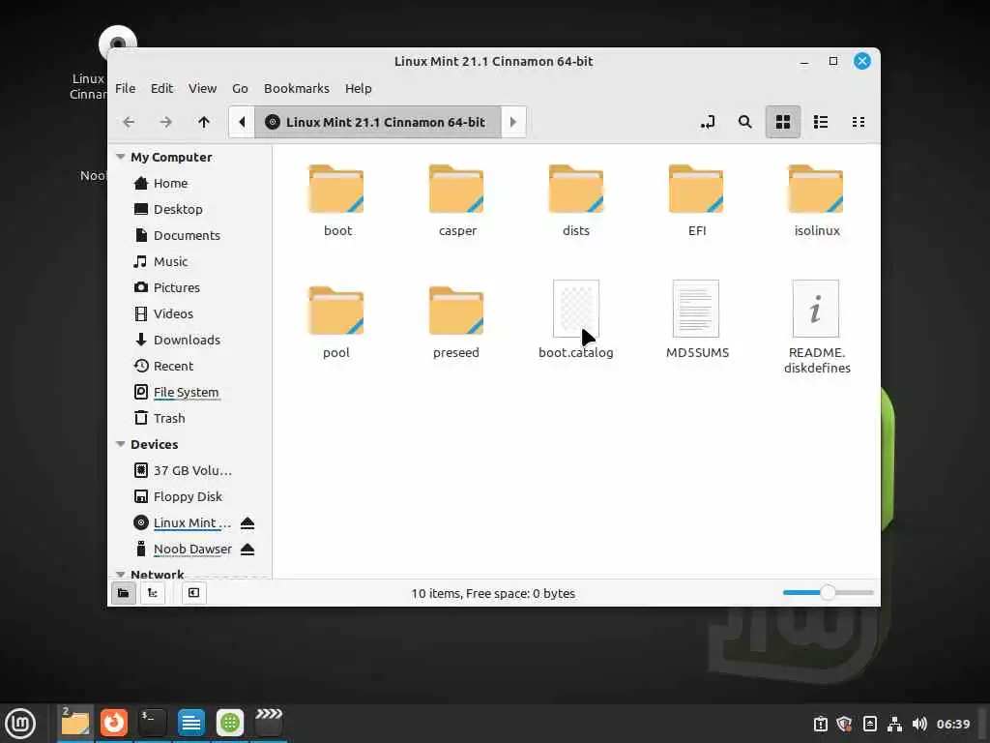Adjust the icon zoom slider

coord(828,593)
